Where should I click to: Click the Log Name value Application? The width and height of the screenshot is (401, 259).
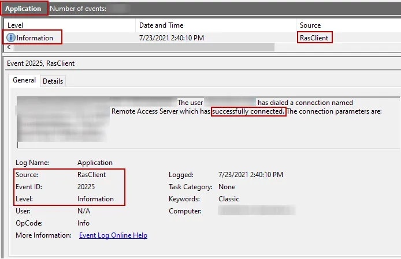[95, 163]
